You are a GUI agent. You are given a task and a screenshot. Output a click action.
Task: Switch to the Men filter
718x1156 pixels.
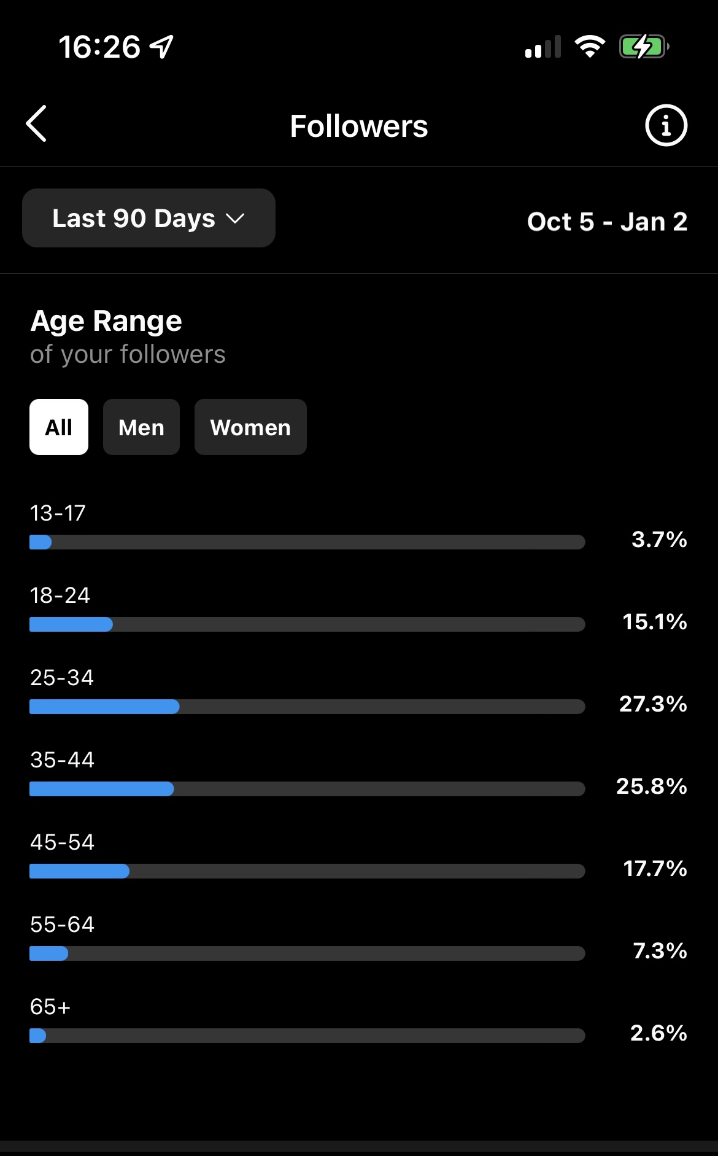coord(141,427)
